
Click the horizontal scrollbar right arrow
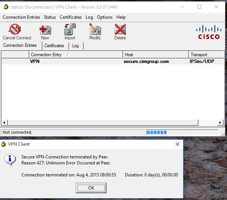220,122
